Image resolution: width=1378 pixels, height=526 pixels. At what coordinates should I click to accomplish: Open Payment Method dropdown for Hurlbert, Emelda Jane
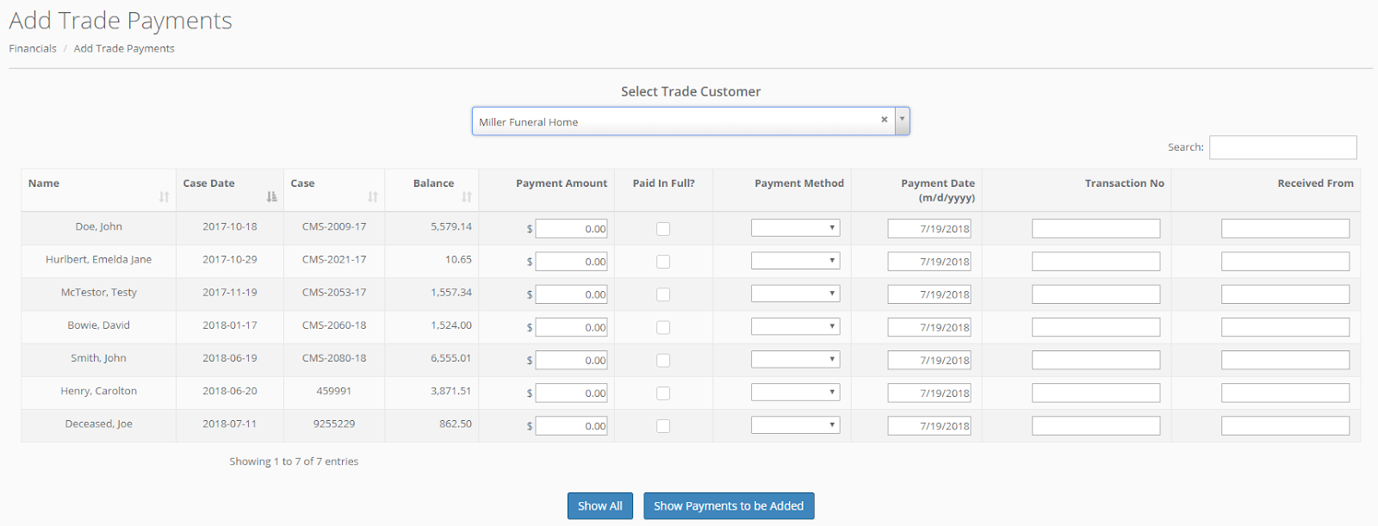click(795, 261)
